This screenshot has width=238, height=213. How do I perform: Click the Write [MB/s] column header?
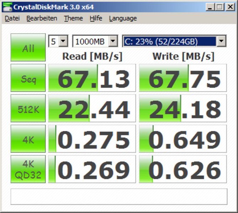click(x=183, y=56)
